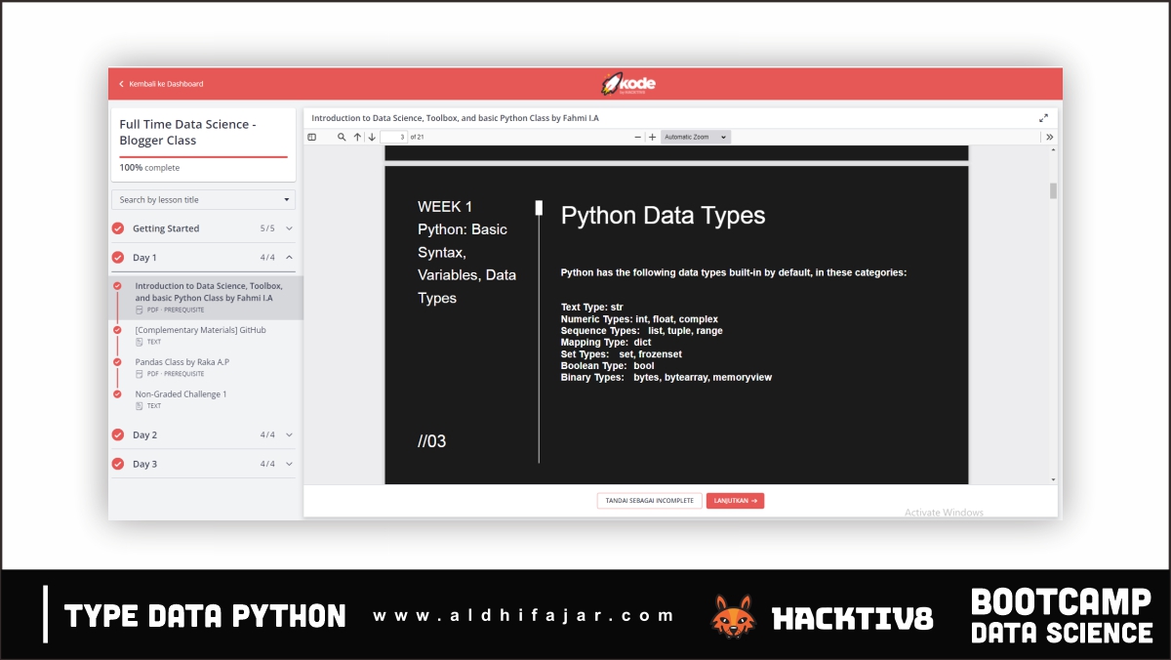The width and height of the screenshot is (1171, 660).
Task: Type in the PDF page number field
Action: coord(392,137)
